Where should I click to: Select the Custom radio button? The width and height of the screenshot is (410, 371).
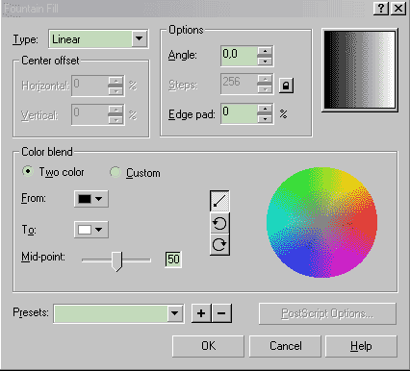(x=115, y=172)
